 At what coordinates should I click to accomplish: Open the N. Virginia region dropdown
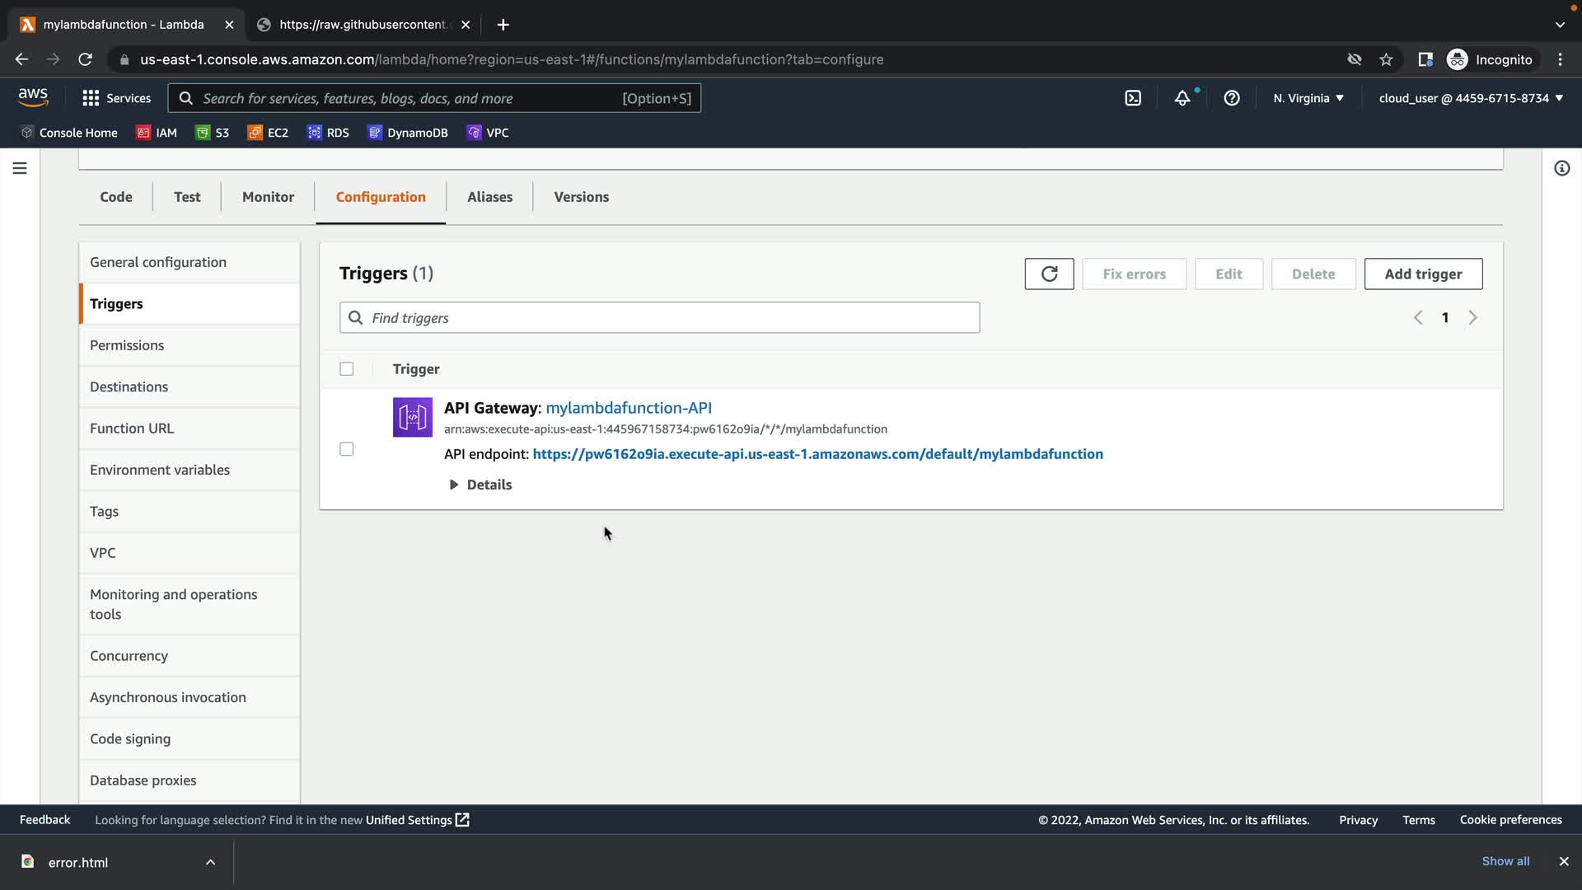tap(1308, 98)
